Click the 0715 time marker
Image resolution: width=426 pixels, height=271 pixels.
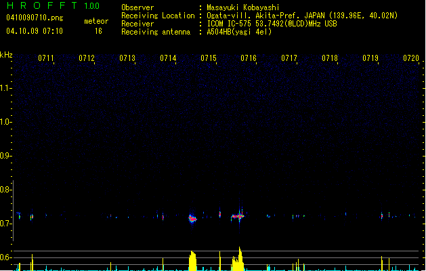coord(209,58)
